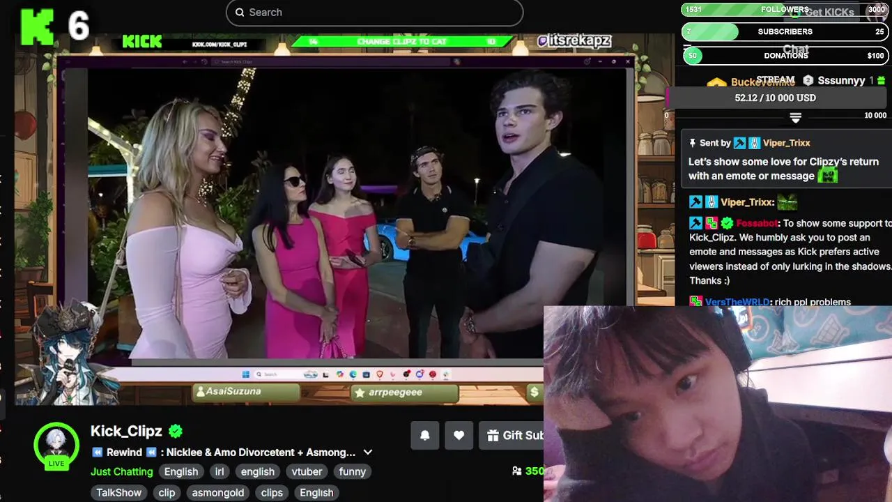Open Fossabot user in chat
The image size is (892, 502).
(x=757, y=224)
